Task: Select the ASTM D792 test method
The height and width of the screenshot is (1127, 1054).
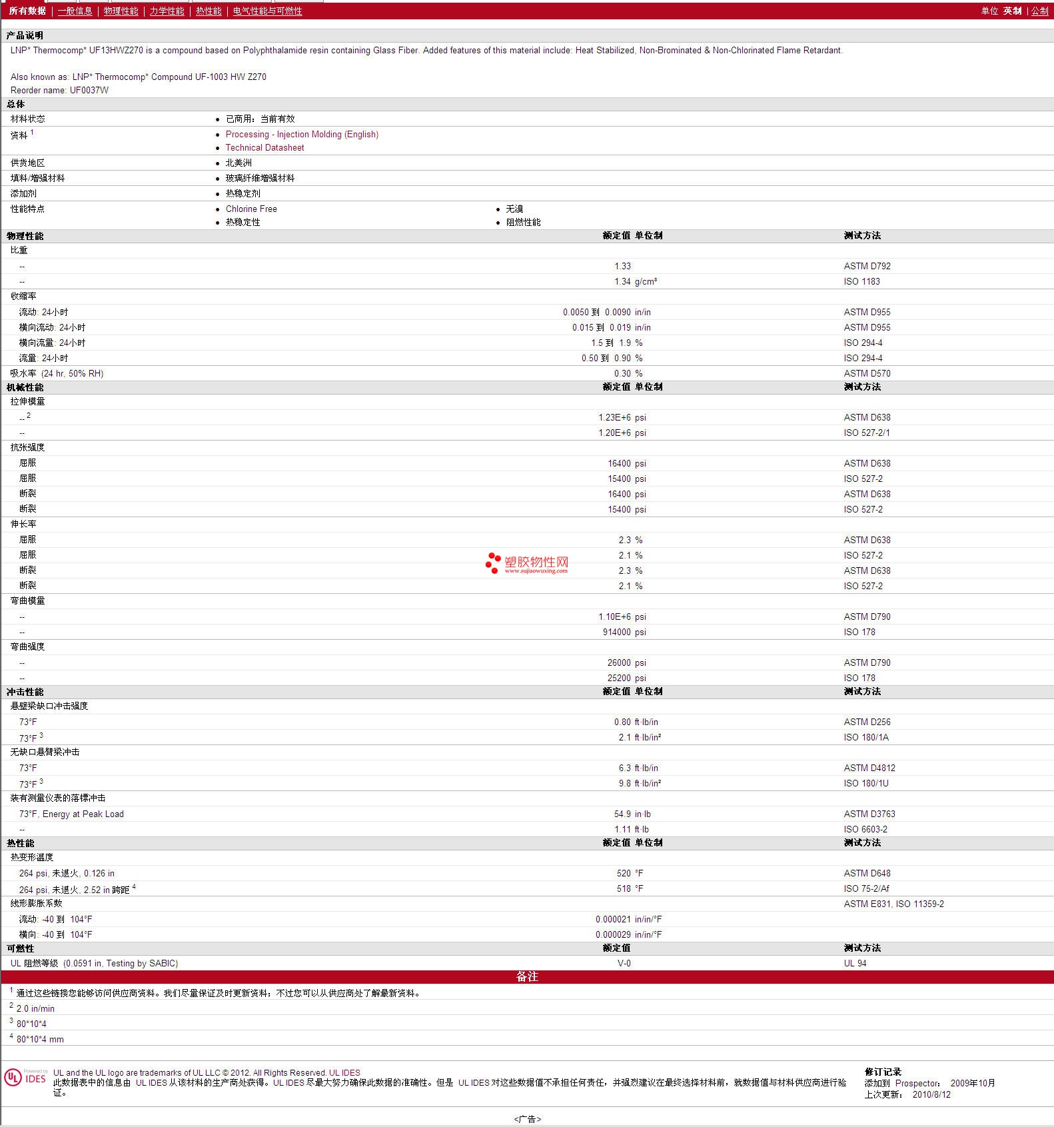Action: 867,266
